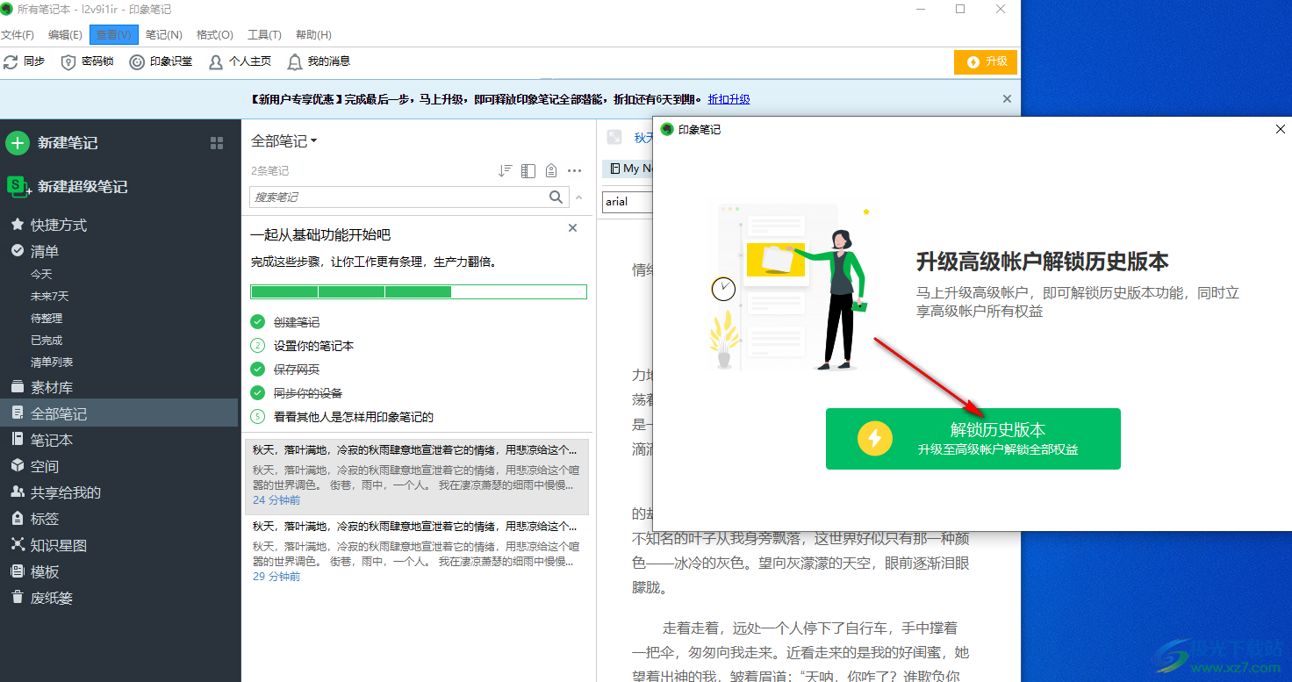1292x682 pixels.
Task: Open the 文件(F) menu
Action: click(18, 35)
